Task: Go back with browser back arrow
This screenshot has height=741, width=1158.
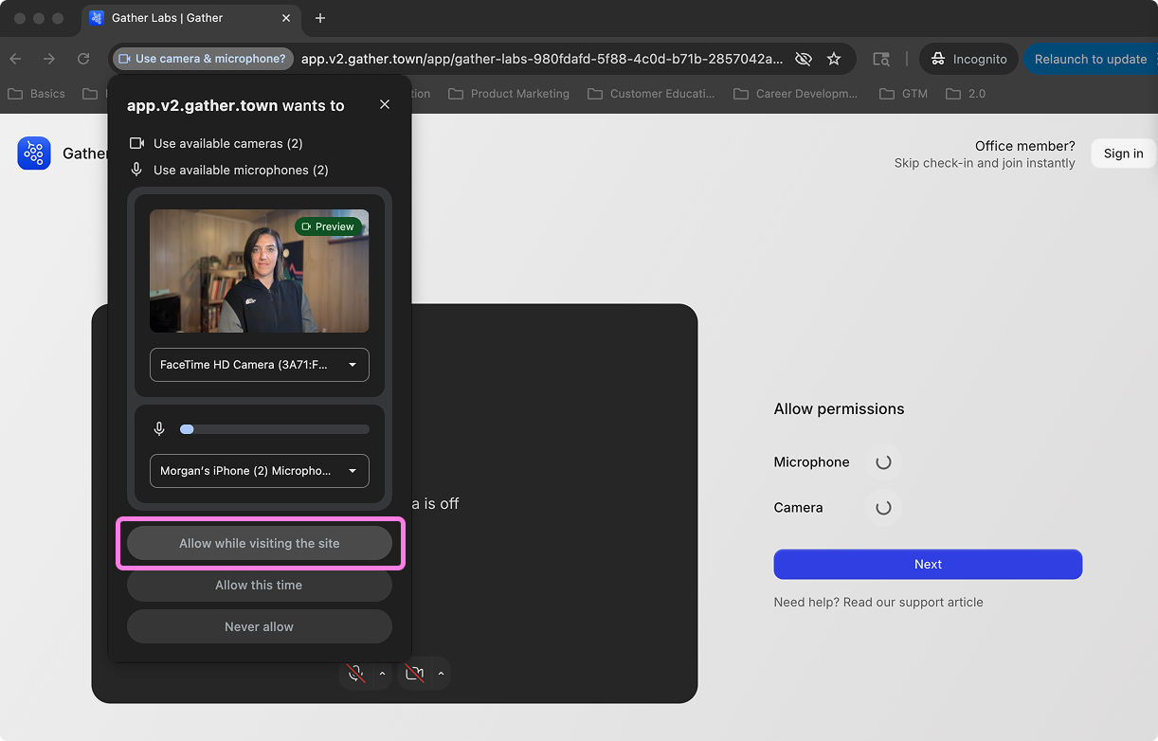Action: 15,59
